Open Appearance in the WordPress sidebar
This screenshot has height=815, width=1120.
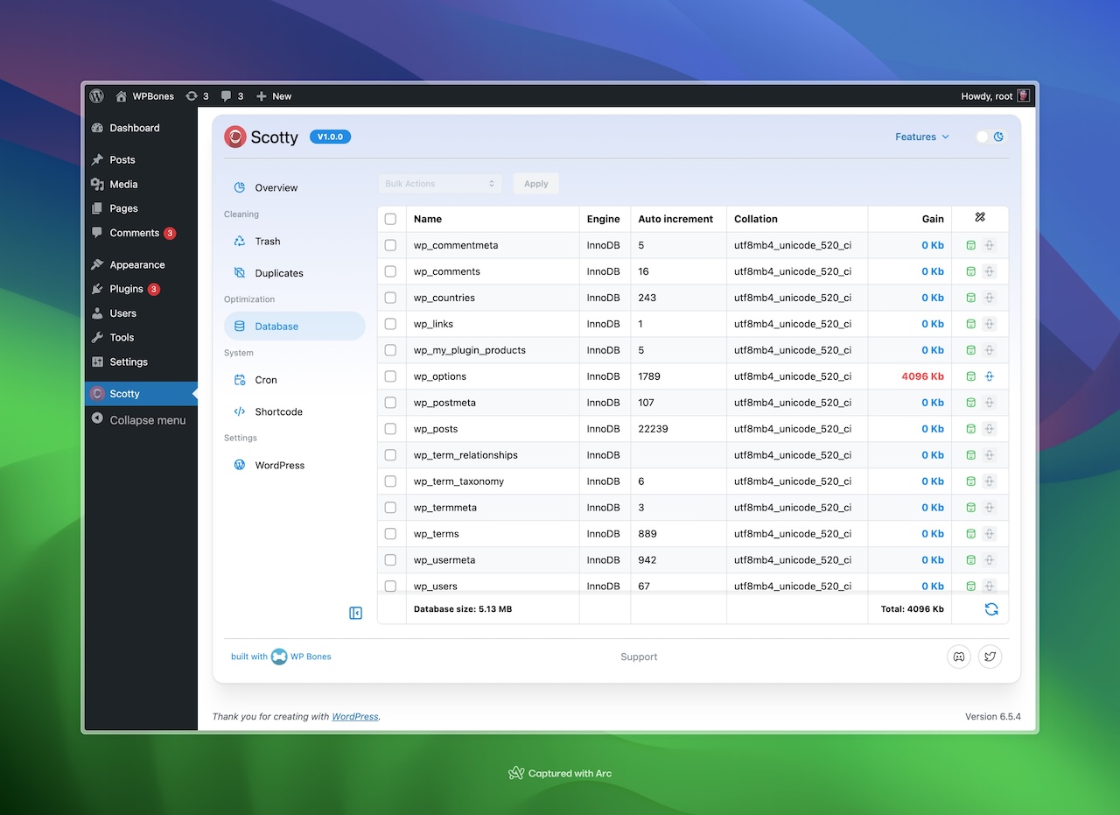click(141, 264)
